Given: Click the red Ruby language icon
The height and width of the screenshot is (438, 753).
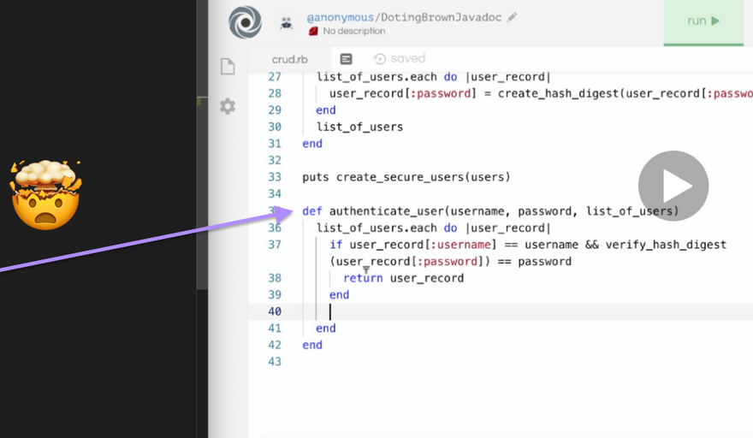Looking at the screenshot, I should [313, 32].
